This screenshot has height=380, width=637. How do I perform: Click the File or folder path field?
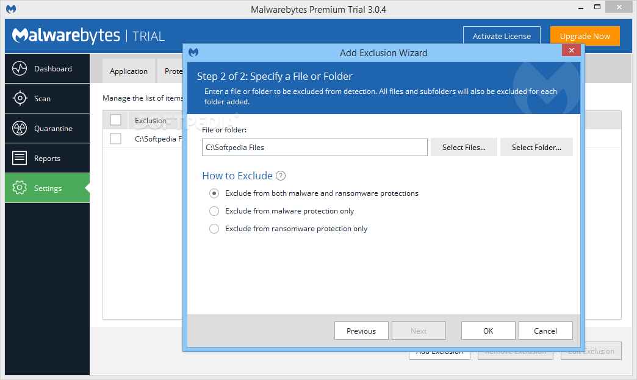coord(314,147)
